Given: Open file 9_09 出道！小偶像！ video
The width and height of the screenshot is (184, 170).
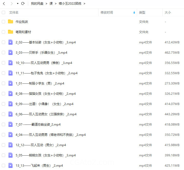Looking at the screenshot, I should (44, 104).
